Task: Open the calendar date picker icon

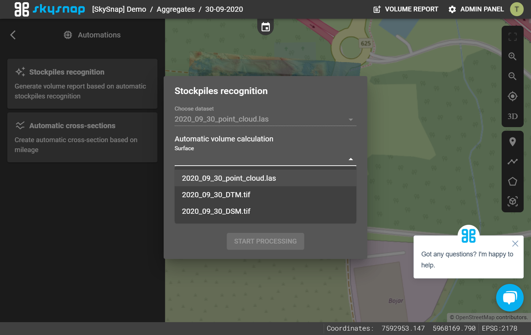Action: click(x=266, y=27)
